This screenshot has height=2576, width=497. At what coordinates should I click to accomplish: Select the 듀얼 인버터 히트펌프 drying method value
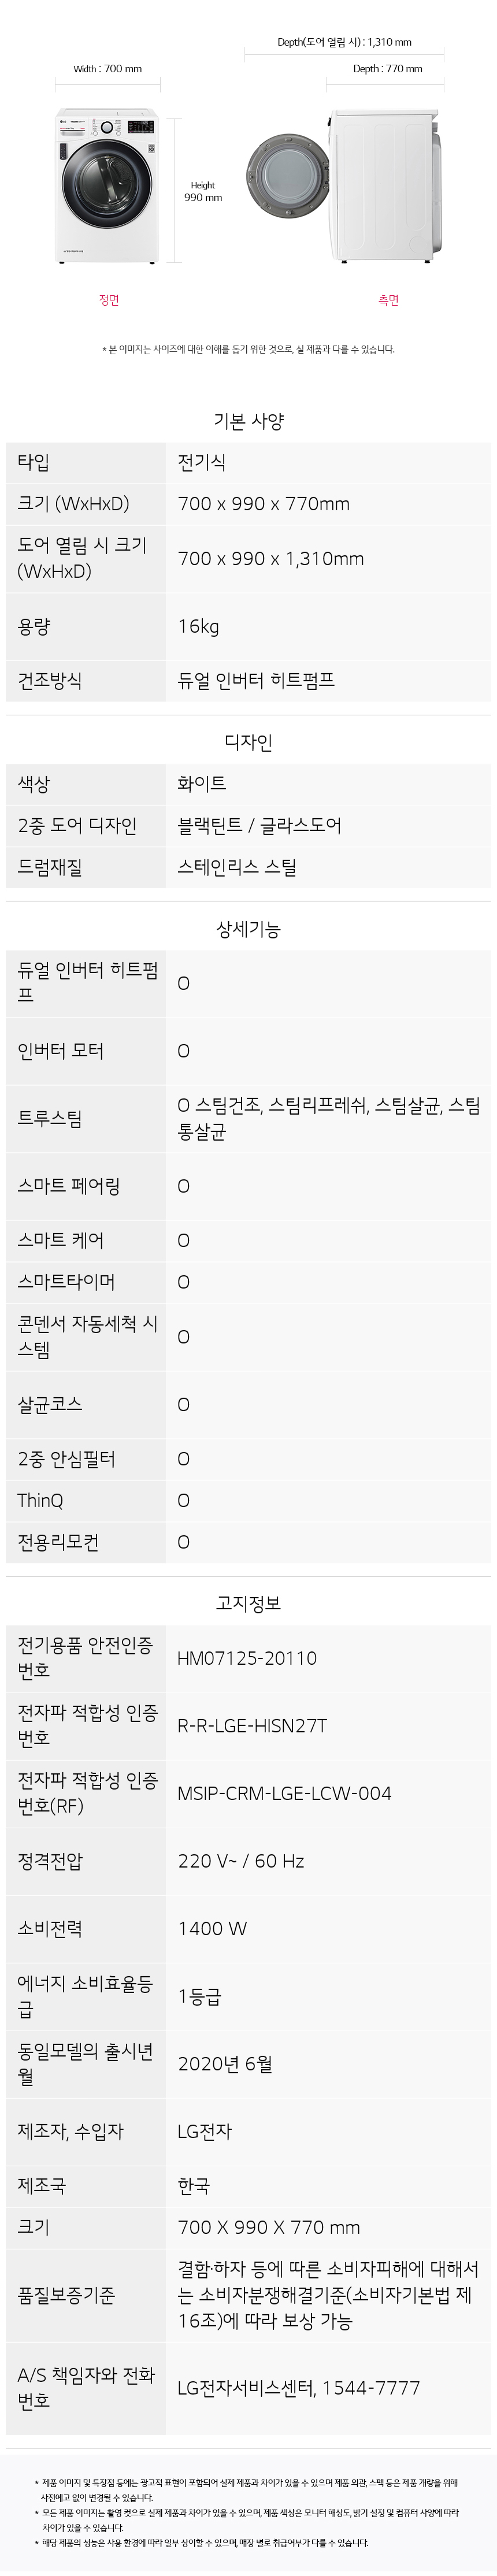click(256, 680)
